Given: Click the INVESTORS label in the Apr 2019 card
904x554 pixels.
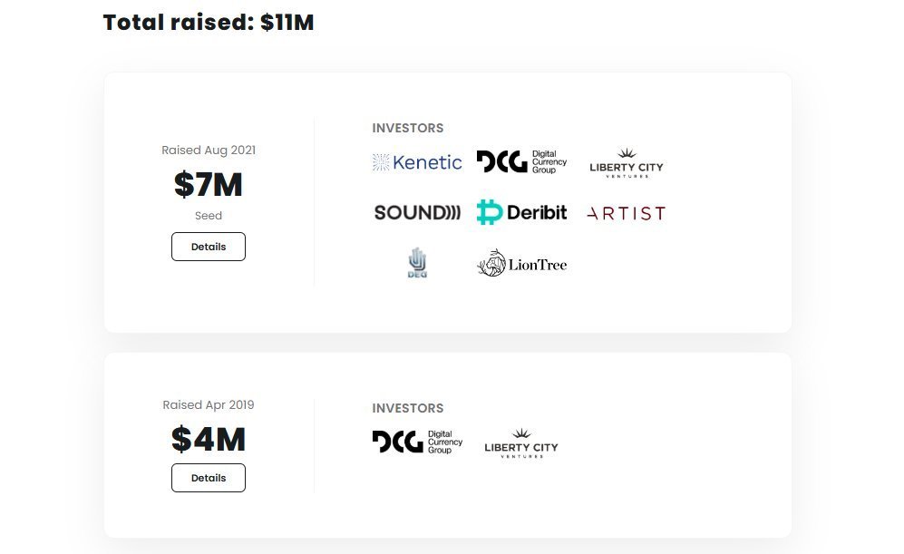Looking at the screenshot, I should coord(408,408).
